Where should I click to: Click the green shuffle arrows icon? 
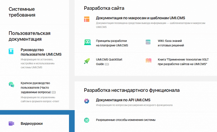[87, 120]
